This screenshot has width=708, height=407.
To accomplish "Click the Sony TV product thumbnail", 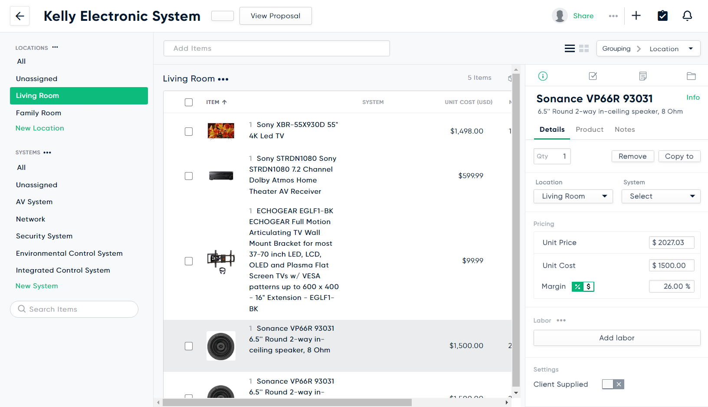I will 221,131.
